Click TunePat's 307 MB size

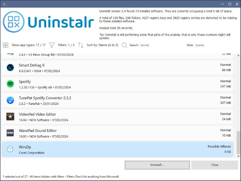click(225, 103)
